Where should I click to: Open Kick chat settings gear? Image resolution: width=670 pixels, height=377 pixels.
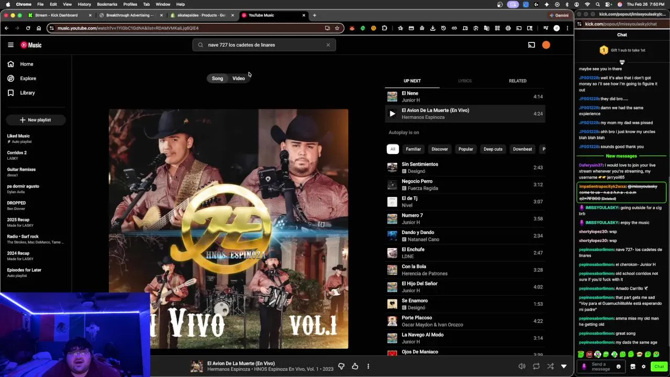(x=643, y=367)
